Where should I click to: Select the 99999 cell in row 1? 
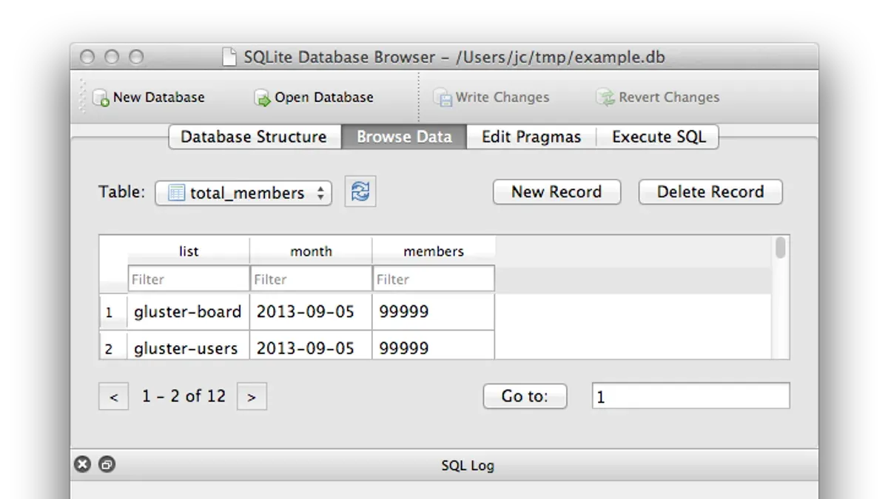coord(434,311)
